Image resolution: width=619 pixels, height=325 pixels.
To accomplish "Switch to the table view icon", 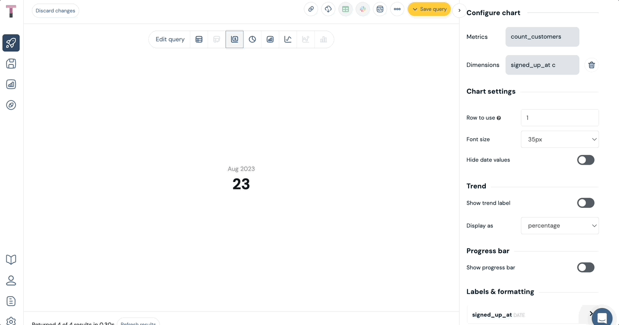I will coord(199,39).
